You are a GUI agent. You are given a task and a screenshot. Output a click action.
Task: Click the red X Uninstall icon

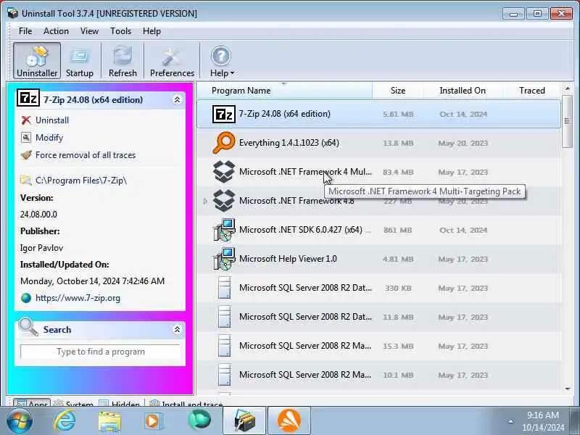[x=26, y=120]
